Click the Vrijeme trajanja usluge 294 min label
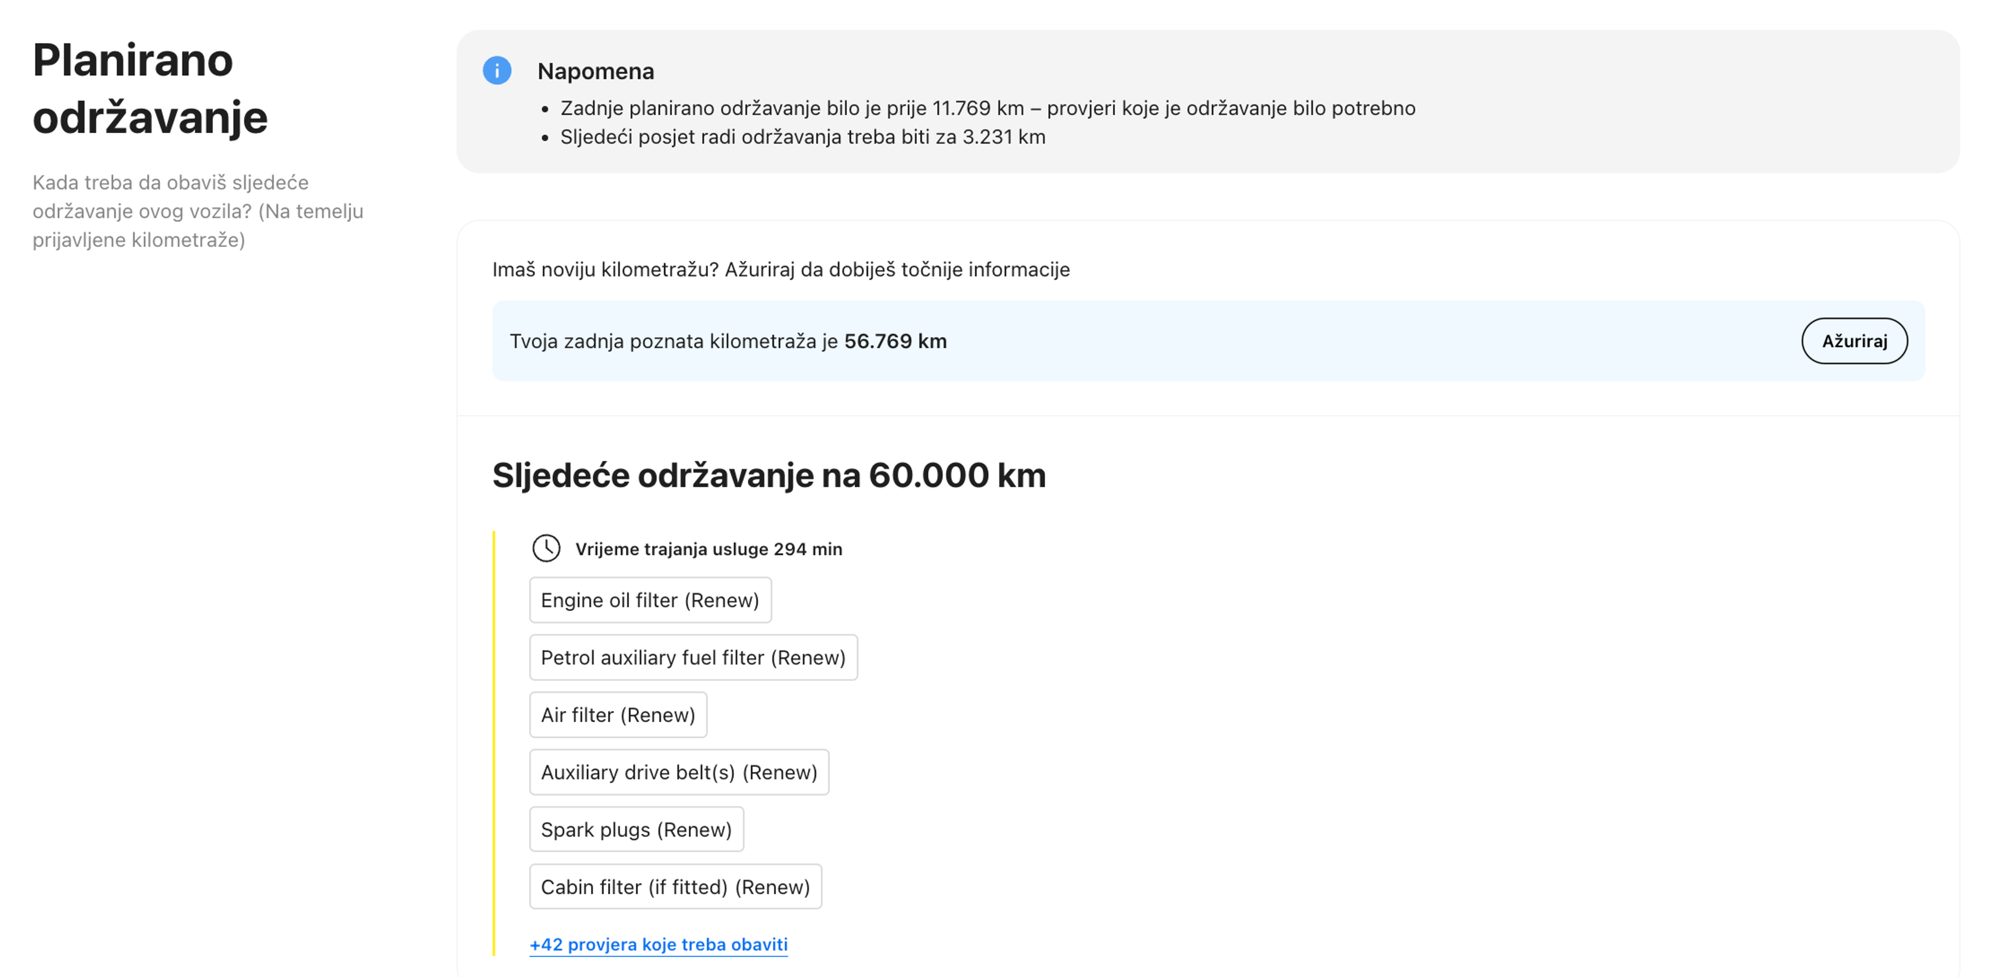Image resolution: width=1996 pixels, height=977 pixels. click(708, 549)
